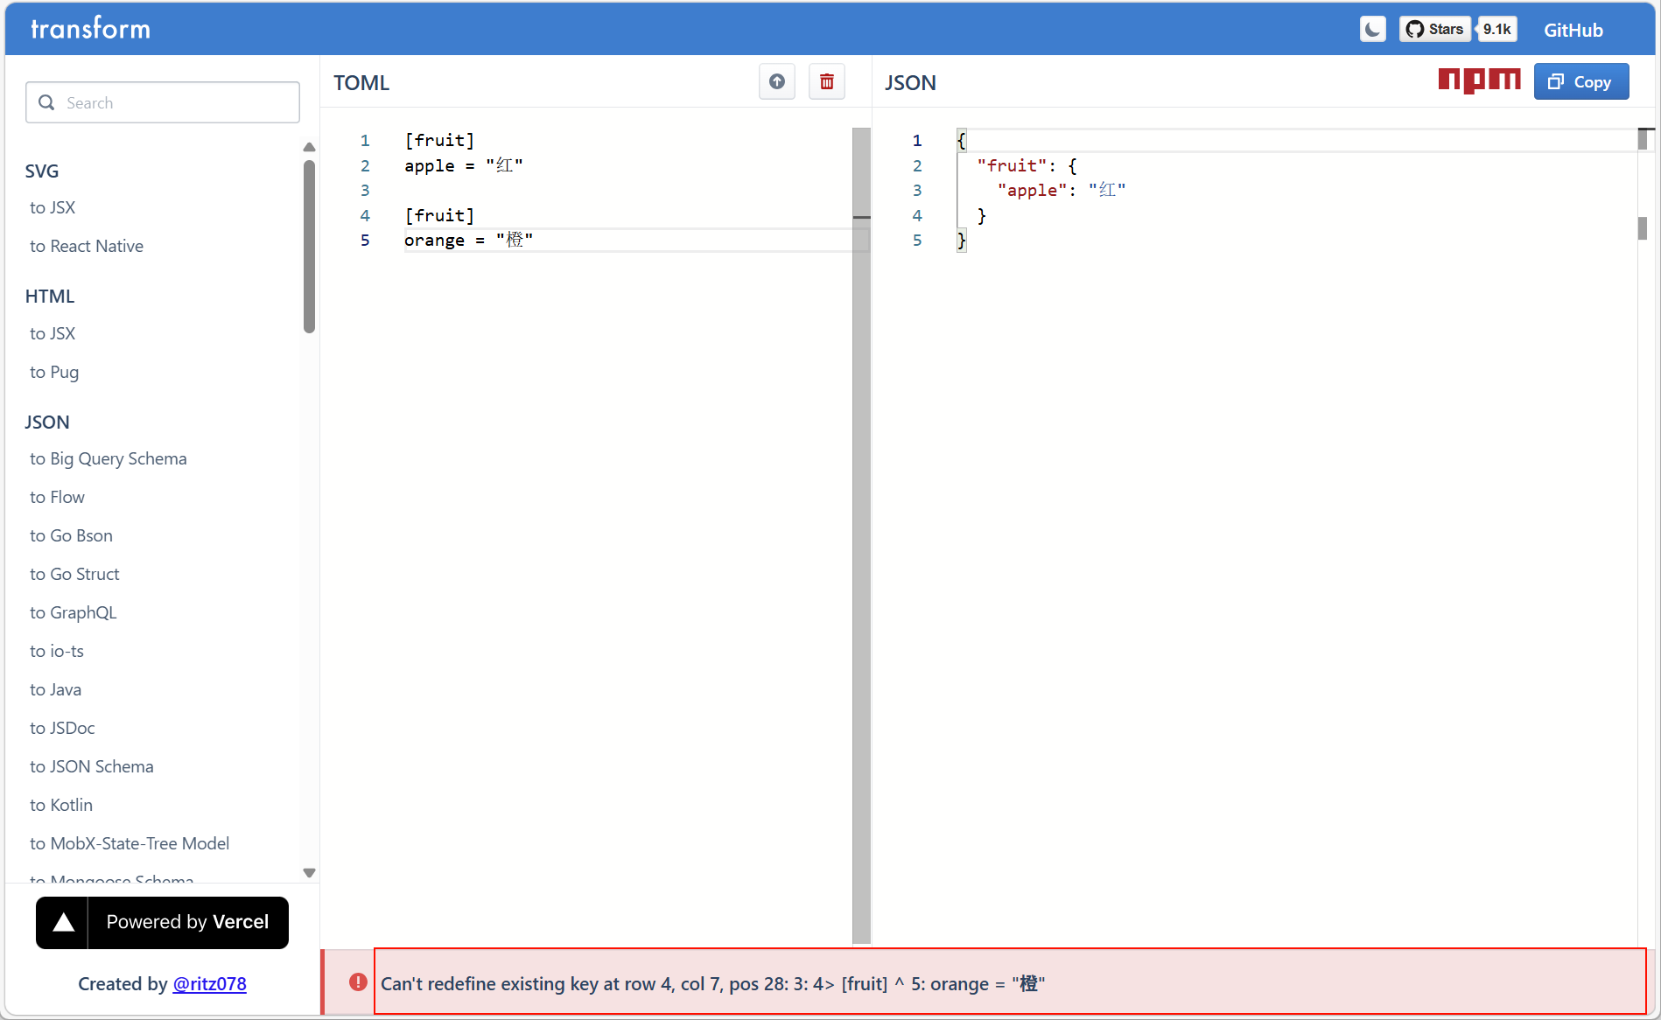Image resolution: width=1661 pixels, height=1020 pixels.
Task: Click the GitHub Stars badge
Action: tap(1435, 30)
